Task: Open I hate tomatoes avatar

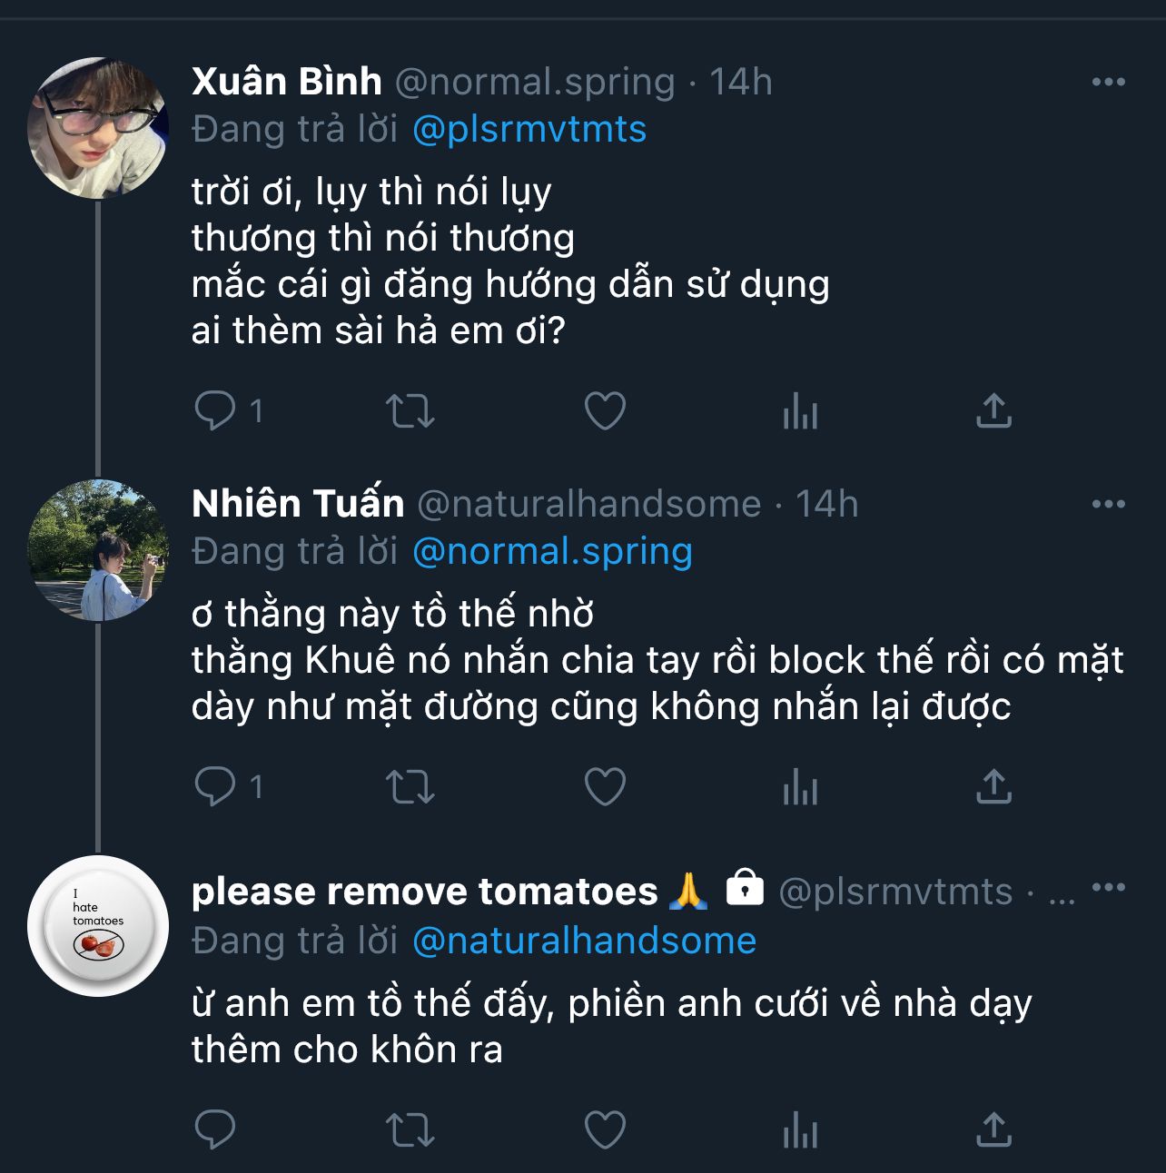Action: pos(98,926)
